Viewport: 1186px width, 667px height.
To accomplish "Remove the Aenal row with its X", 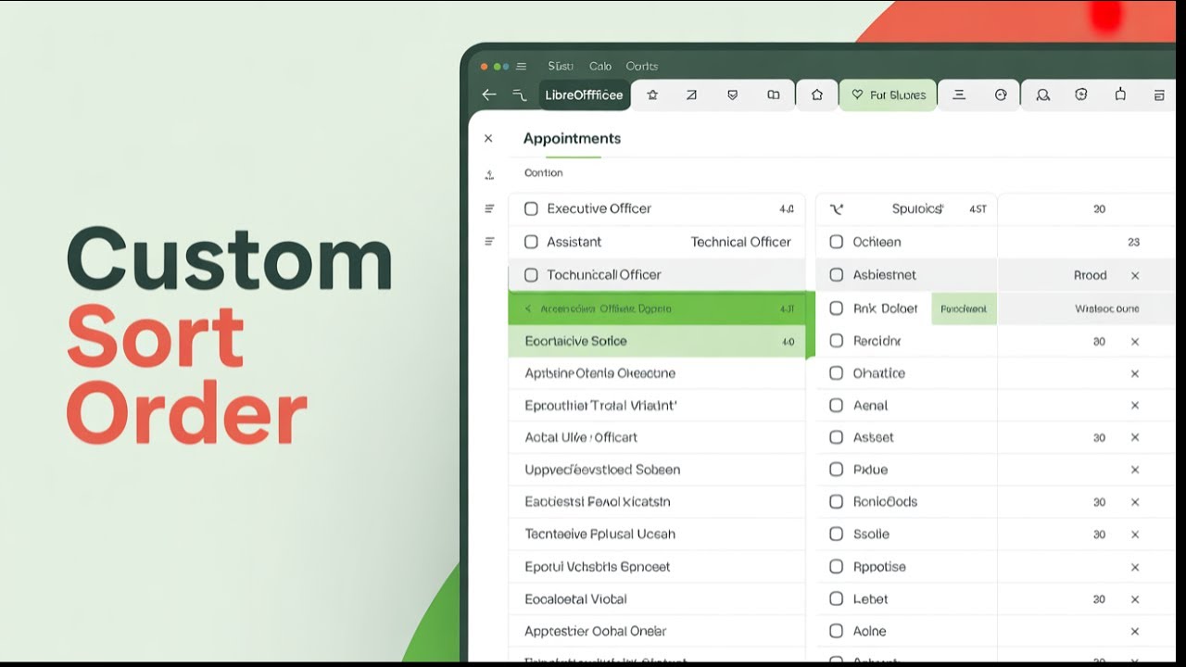I will pos(1135,406).
